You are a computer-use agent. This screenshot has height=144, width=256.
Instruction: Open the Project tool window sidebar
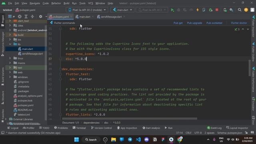coord(3,21)
